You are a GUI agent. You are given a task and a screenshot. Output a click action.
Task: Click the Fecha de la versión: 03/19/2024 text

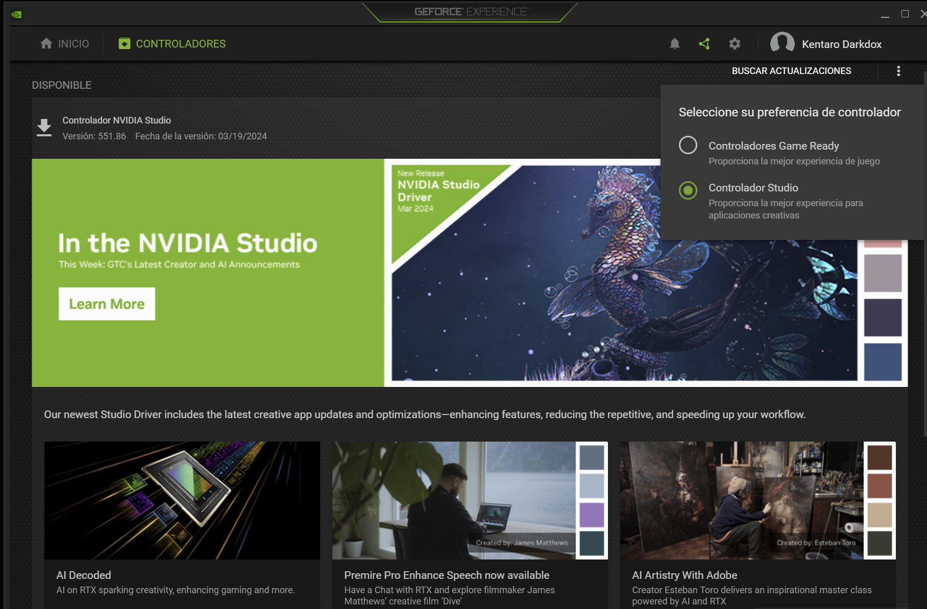[x=201, y=136]
